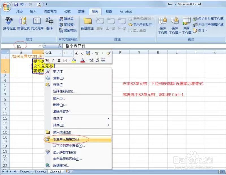Image resolution: width=226 pixels, height=175 pixels.
Task: Open the Data tab (数据)
Action: click(x=81, y=11)
